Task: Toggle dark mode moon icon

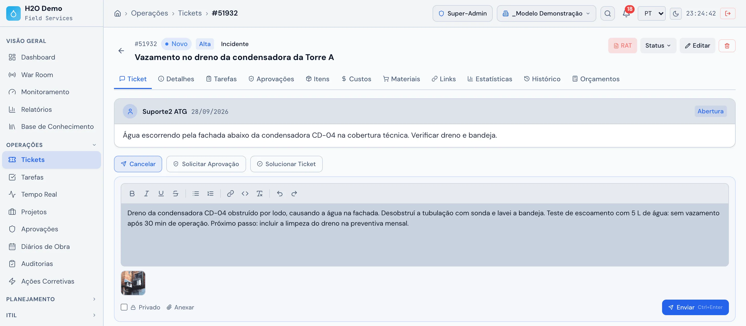Action: pos(676,13)
